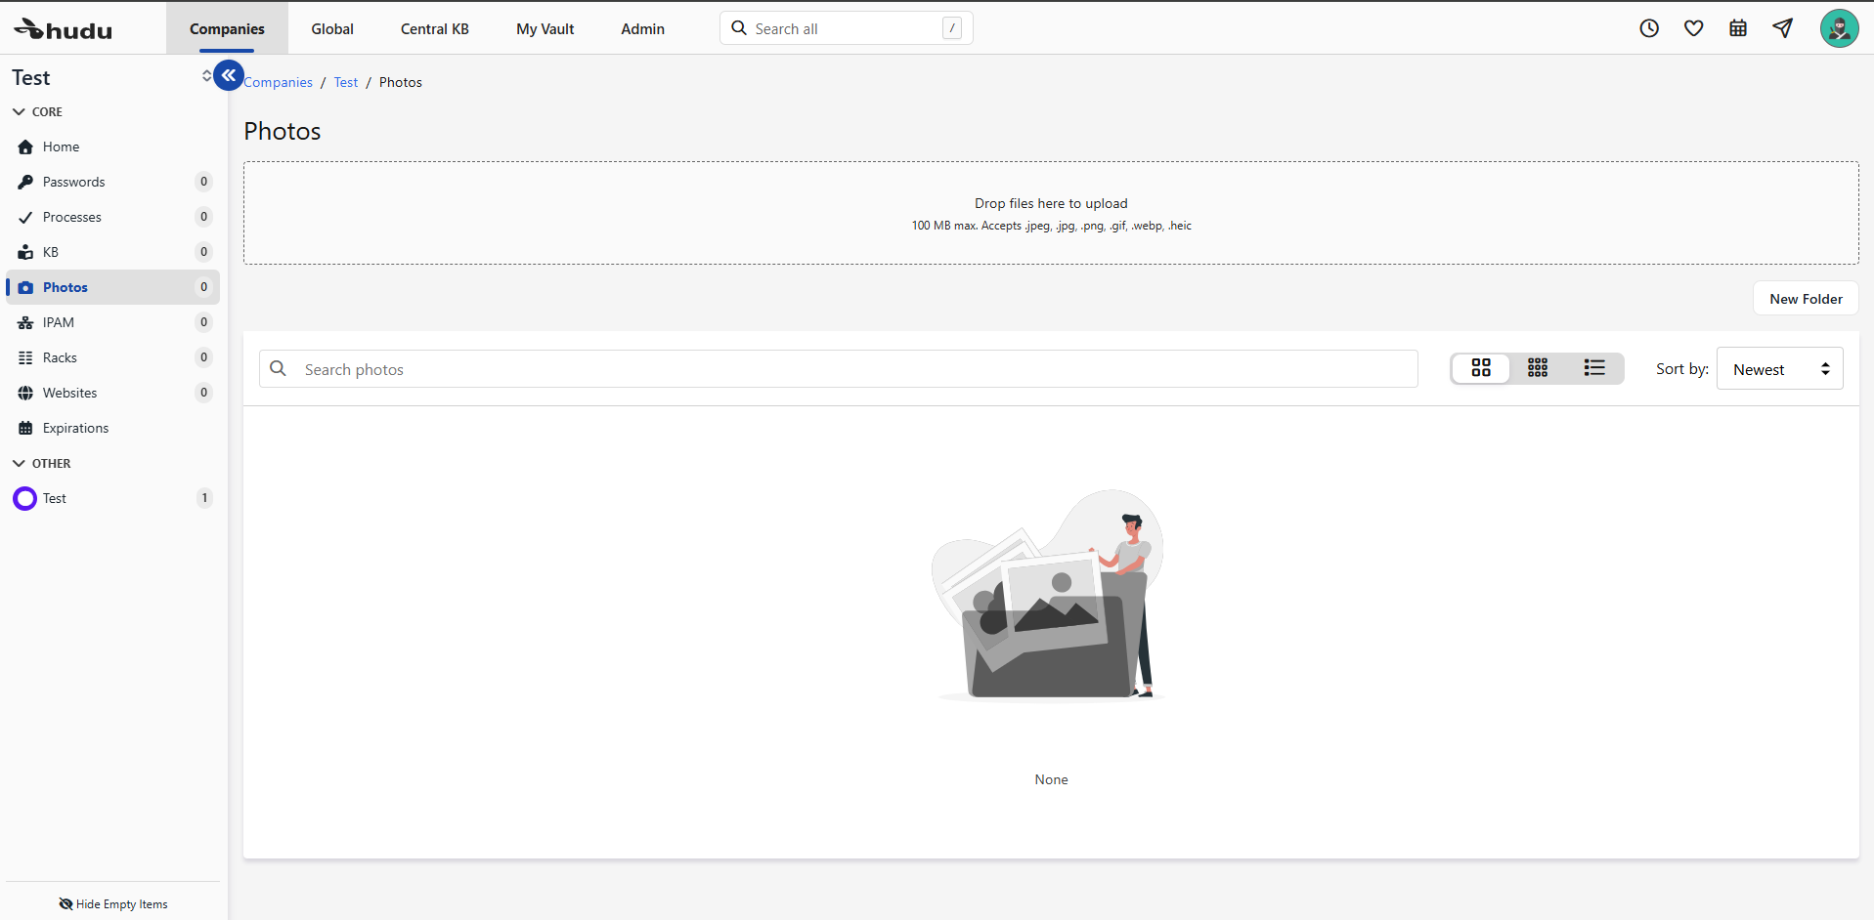Open KB in sidebar
Image resolution: width=1874 pixels, height=920 pixels.
[113, 252]
